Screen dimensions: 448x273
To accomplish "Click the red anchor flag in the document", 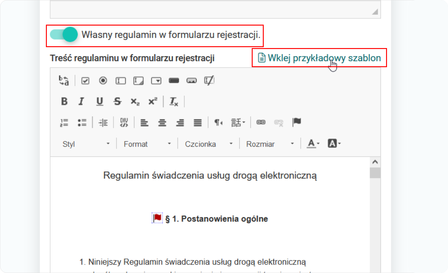I will tap(157, 218).
